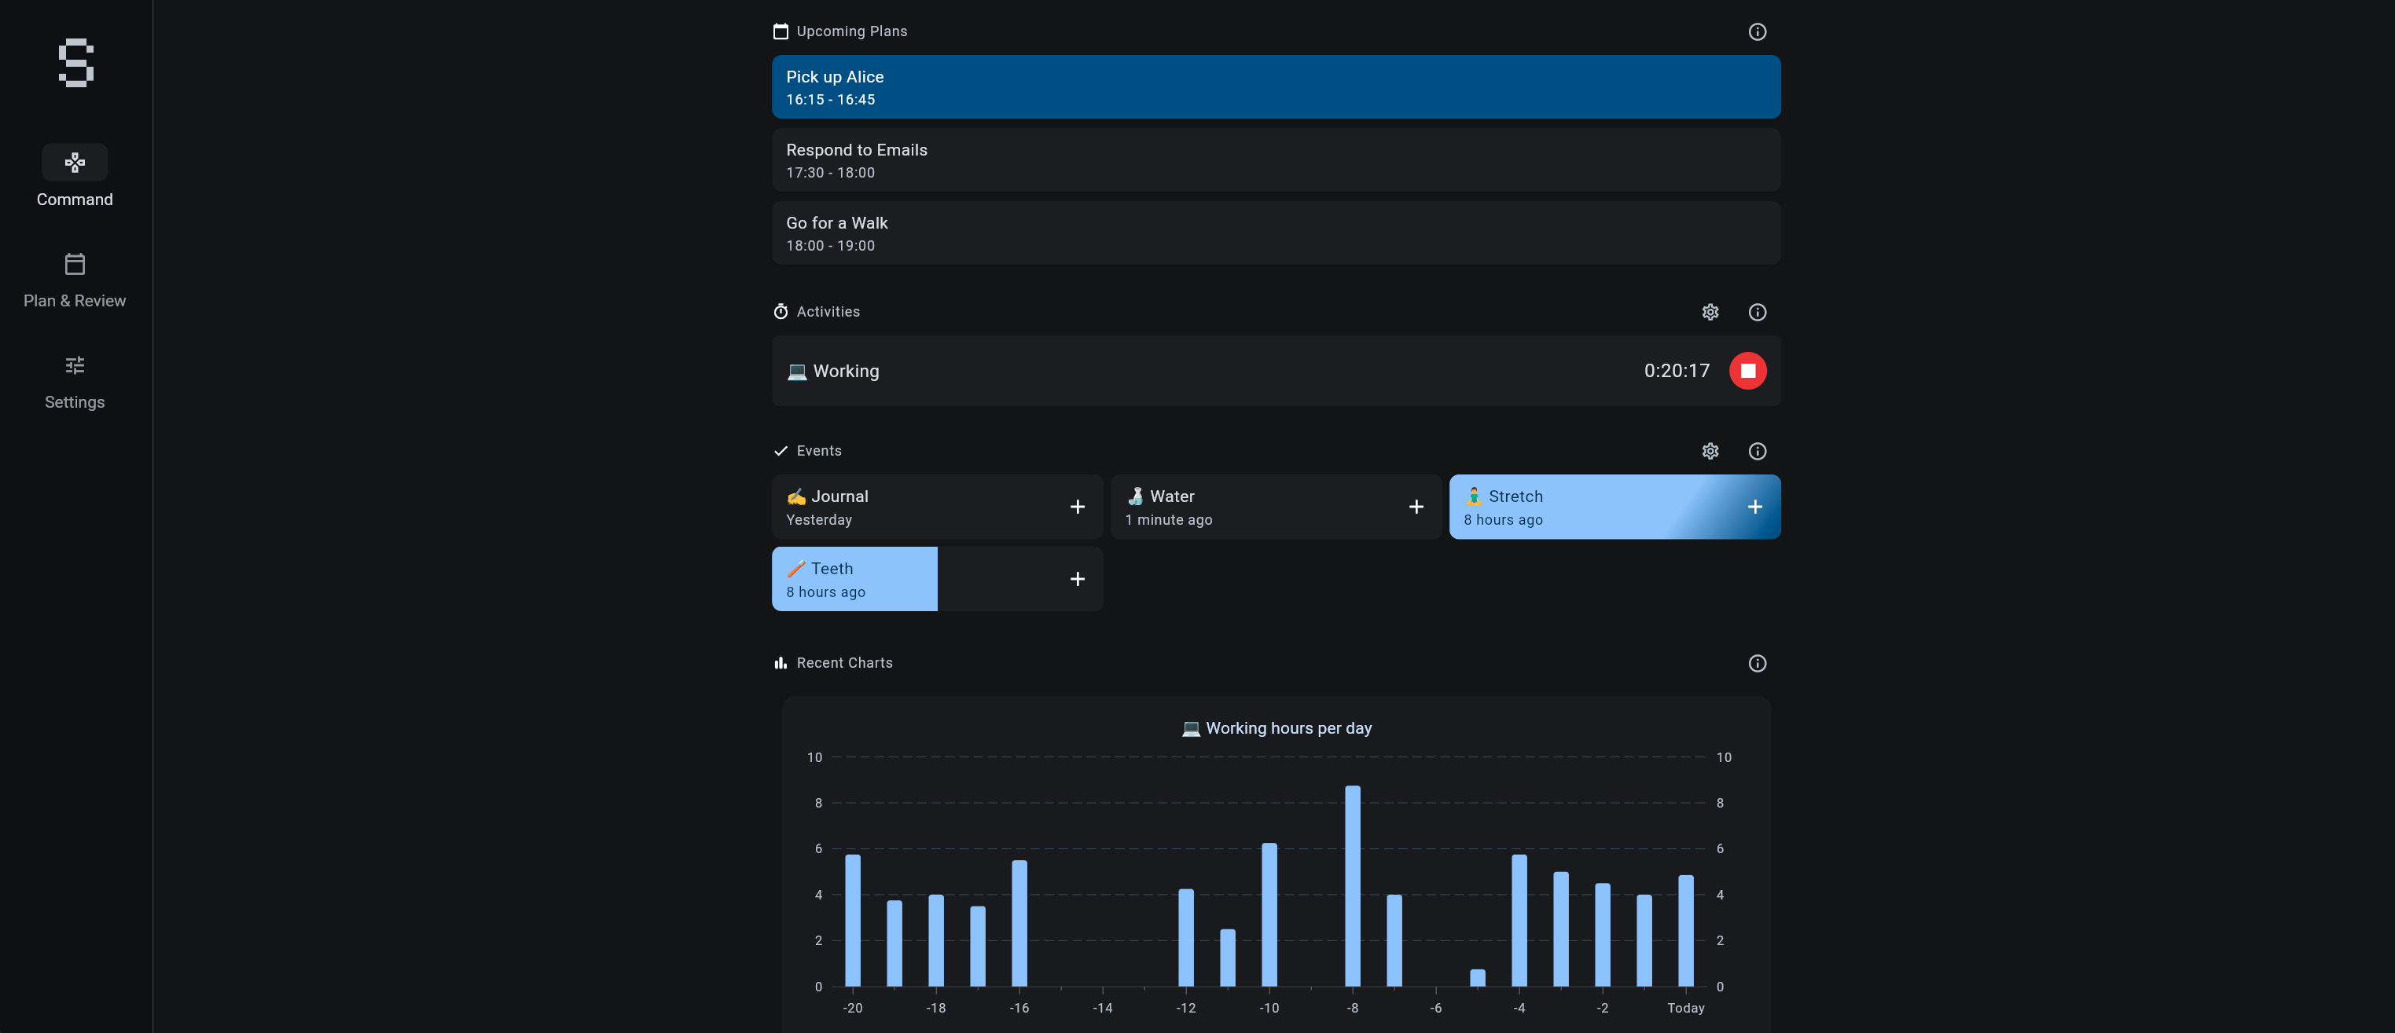The width and height of the screenshot is (2395, 1033).
Task: Show info for Events
Action: 1758,452
